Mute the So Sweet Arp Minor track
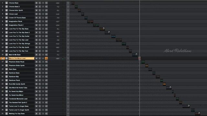The image size is (207, 116). point(36,95)
